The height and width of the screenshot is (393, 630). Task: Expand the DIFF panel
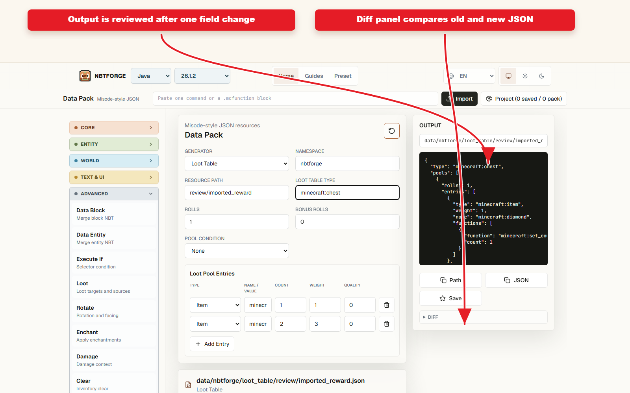tap(483, 317)
